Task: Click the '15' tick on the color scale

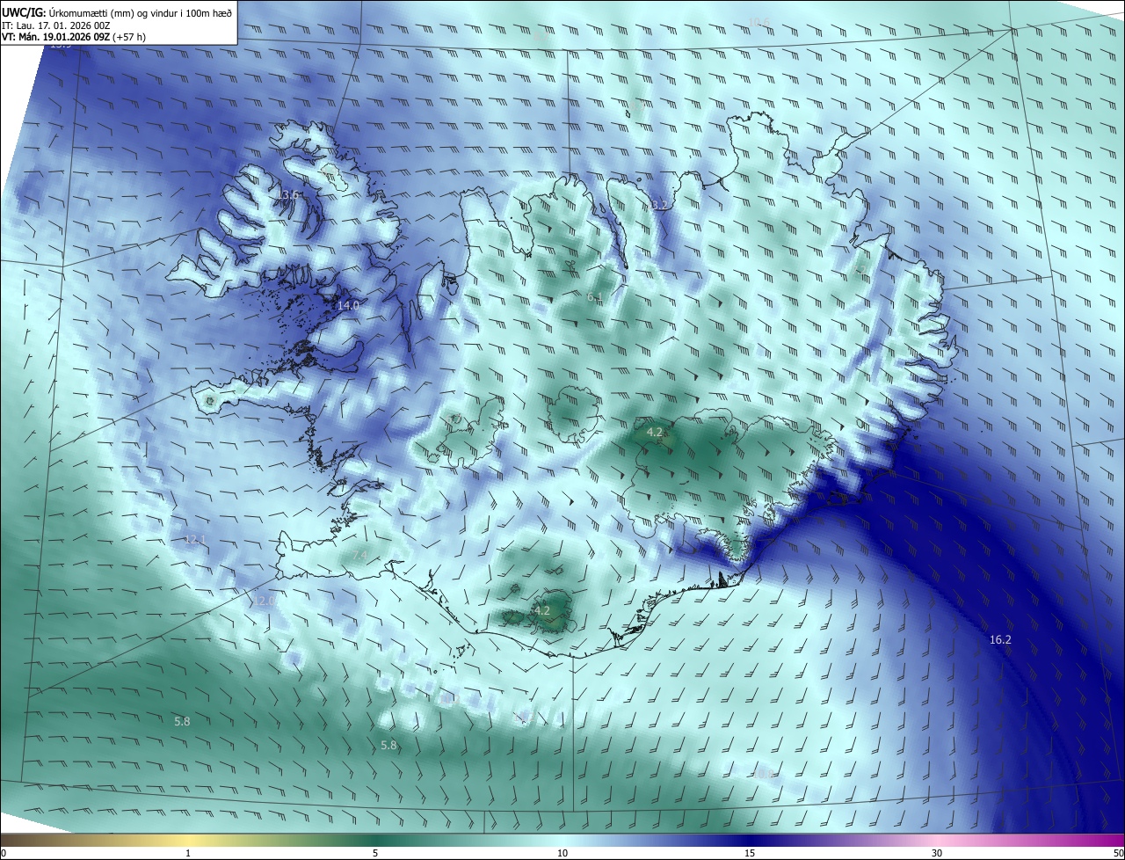Action: [750, 854]
